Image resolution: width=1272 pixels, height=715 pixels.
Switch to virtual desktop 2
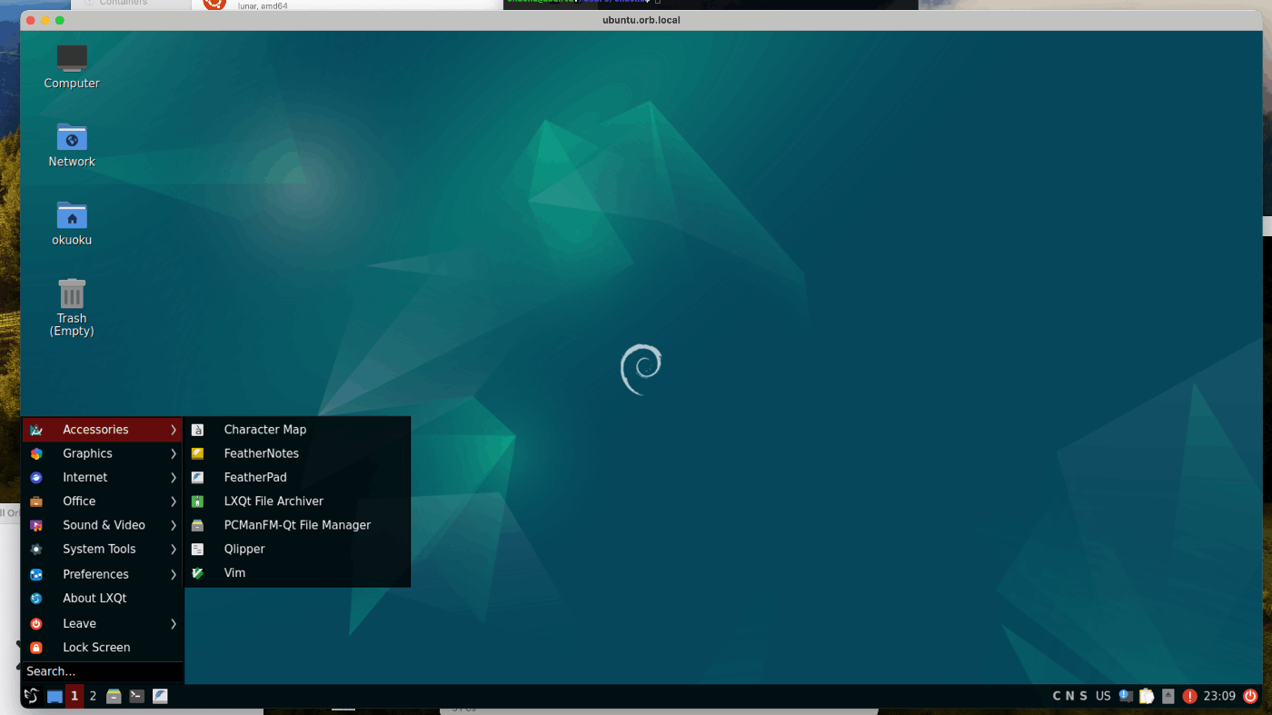(x=93, y=697)
